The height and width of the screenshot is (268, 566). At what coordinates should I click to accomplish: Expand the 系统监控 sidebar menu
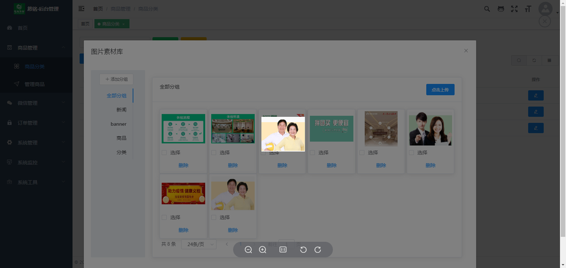36,162
